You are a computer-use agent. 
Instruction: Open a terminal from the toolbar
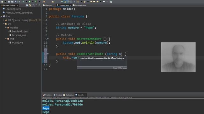16,2
